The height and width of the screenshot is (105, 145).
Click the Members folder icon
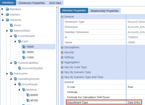pyautogui.click(x=7, y=9)
